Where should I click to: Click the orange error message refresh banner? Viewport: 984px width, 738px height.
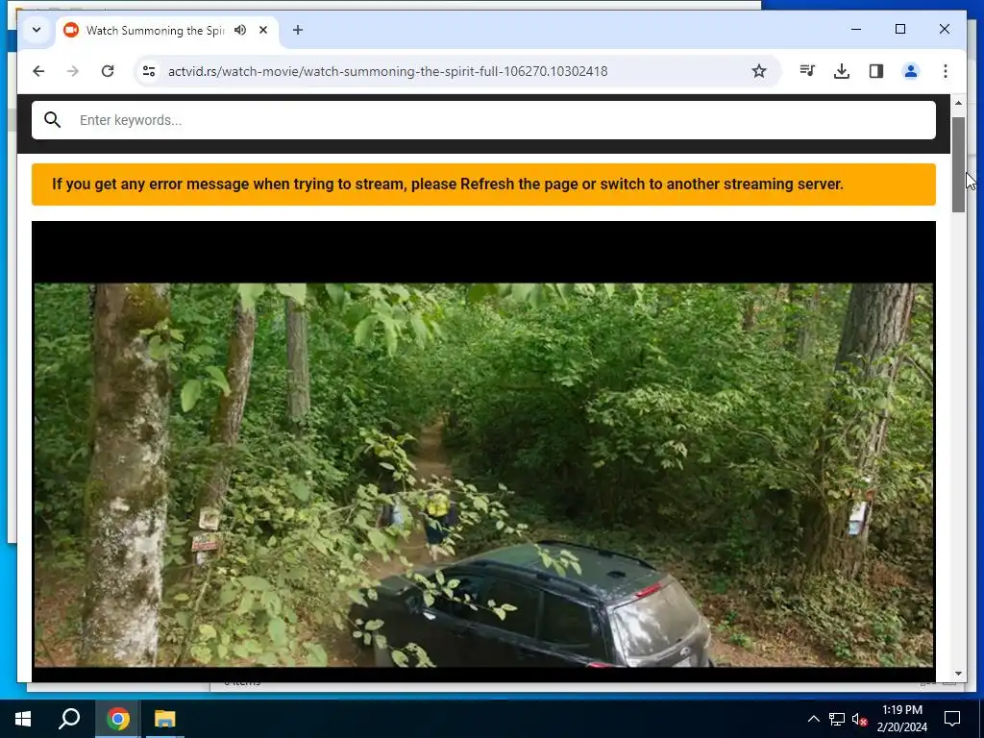pos(483,184)
